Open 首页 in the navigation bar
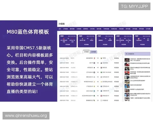Viewport: 153px width, 122px height. pos(60,29)
